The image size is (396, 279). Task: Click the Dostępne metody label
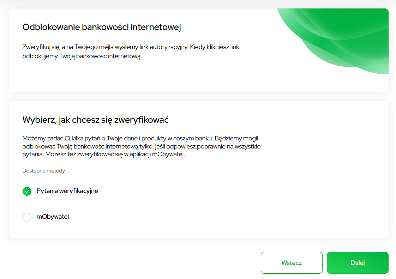44,171
